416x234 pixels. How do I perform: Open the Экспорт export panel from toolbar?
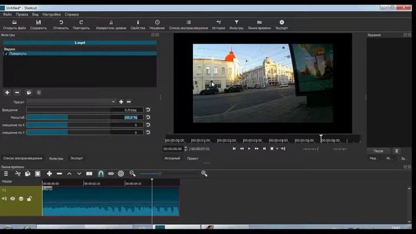pos(281,25)
